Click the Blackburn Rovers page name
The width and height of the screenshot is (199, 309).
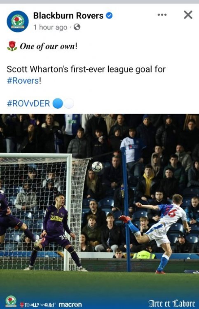point(68,16)
